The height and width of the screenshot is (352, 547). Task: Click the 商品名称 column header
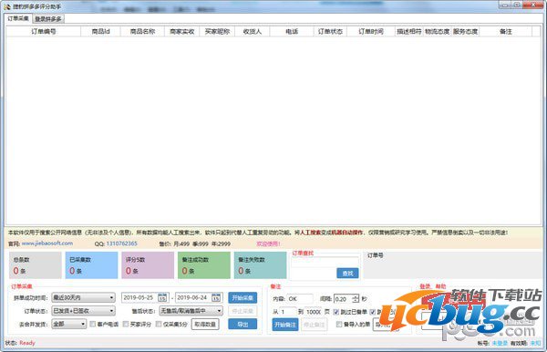click(x=142, y=31)
